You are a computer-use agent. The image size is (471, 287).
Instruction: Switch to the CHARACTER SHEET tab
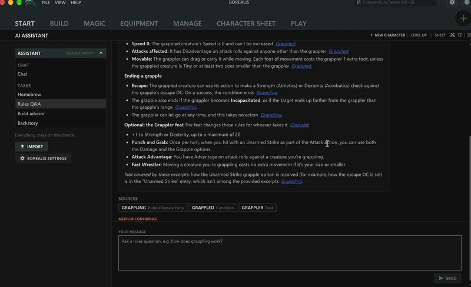(x=246, y=24)
